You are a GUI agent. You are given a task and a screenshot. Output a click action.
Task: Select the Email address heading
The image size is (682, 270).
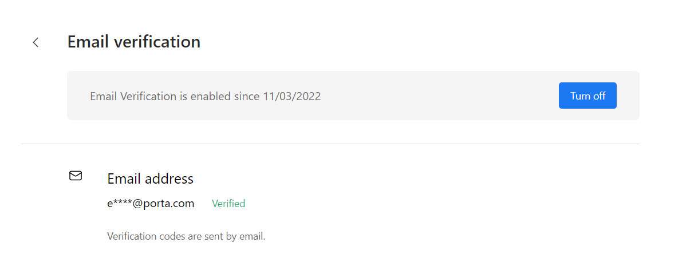150,178
